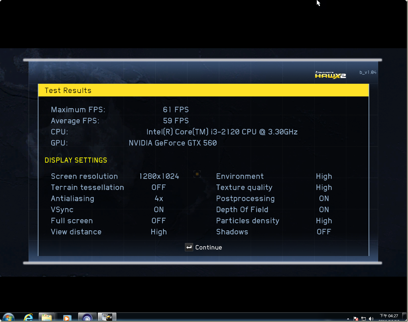Viewport: 408px width, 322px height.
Task: Click the Terrain tessellation label
Action: [88, 187]
